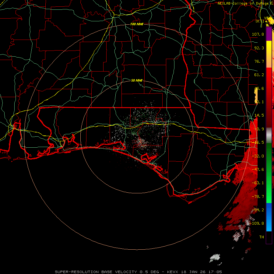
Task: Click the Super-Resolution Base Velocity caption
Action: 139,272
